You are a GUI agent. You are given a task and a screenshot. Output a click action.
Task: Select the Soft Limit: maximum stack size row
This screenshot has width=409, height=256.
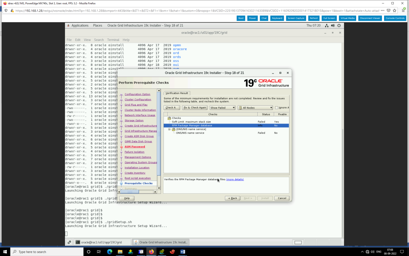pos(226,122)
